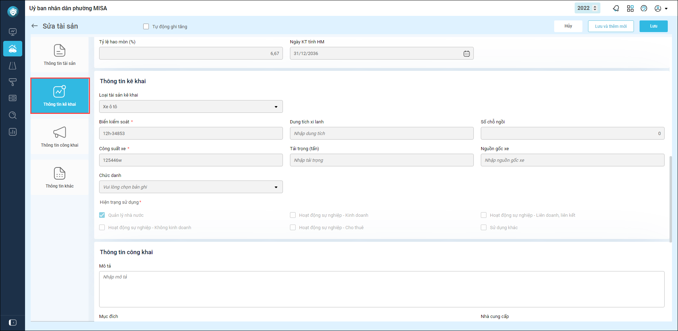The width and height of the screenshot is (678, 331).
Task: Open the apps grid icon
Action: pyautogui.click(x=630, y=8)
